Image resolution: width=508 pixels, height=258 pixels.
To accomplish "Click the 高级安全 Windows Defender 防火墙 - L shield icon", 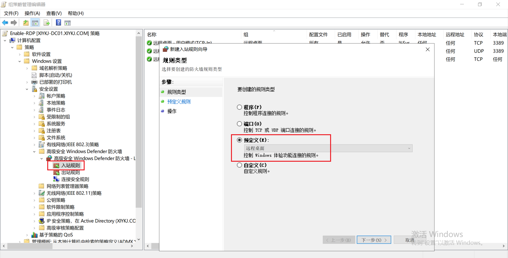I will point(49,158).
